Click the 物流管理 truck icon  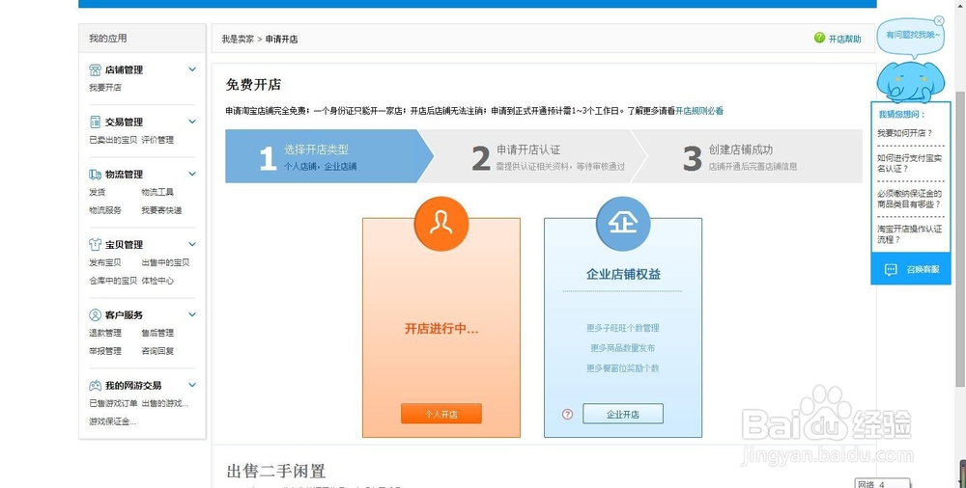(x=95, y=175)
